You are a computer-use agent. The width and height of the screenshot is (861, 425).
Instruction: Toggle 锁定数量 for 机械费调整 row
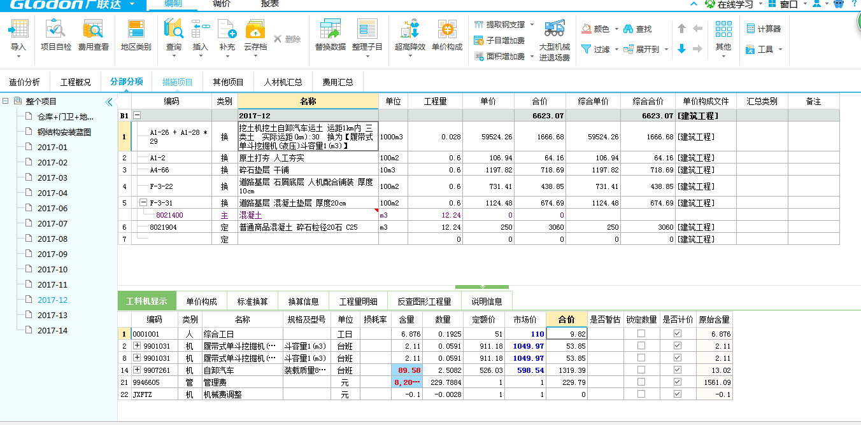(641, 394)
